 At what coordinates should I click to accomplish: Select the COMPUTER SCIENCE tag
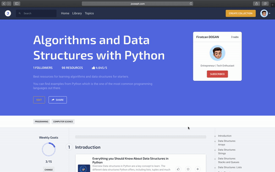[63, 122]
